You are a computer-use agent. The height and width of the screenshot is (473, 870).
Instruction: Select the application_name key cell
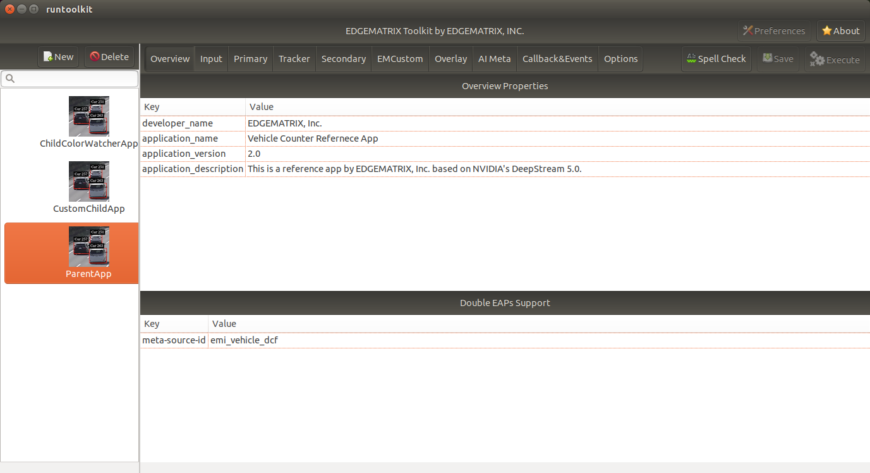click(x=193, y=138)
